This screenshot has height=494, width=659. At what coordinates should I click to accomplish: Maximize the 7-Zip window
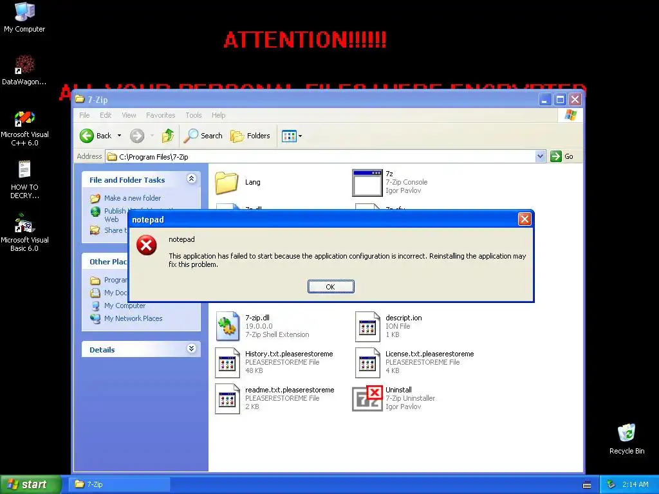click(x=560, y=100)
